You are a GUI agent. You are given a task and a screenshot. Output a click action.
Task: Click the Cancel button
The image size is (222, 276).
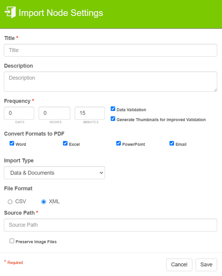[179, 265]
